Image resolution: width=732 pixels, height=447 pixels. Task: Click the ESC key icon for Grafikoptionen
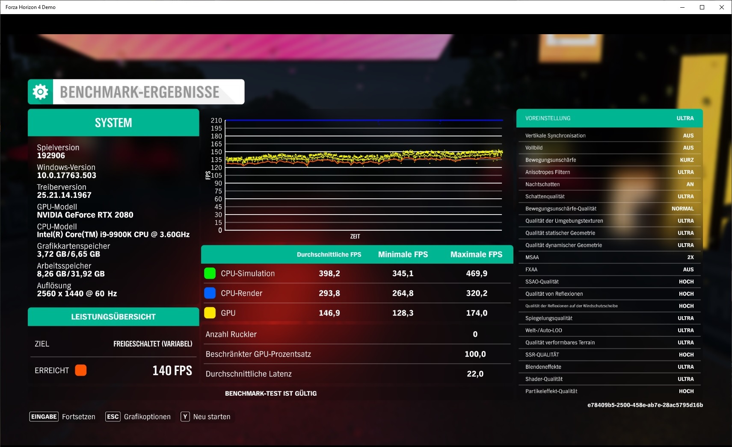(x=113, y=417)
